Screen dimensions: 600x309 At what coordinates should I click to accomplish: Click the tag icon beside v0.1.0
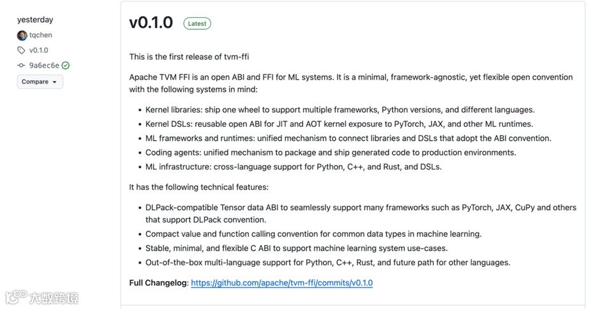pyautogui.click(x=21, y=50)
